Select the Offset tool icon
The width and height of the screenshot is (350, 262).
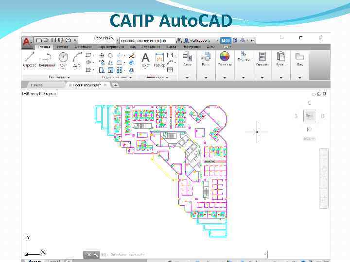point(131,70)
